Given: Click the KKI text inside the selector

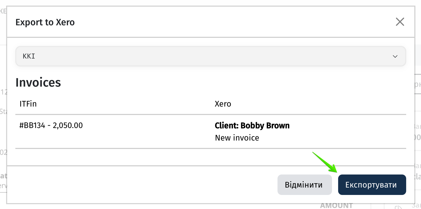Looking at the screenshot, I should tap(29, 56).
